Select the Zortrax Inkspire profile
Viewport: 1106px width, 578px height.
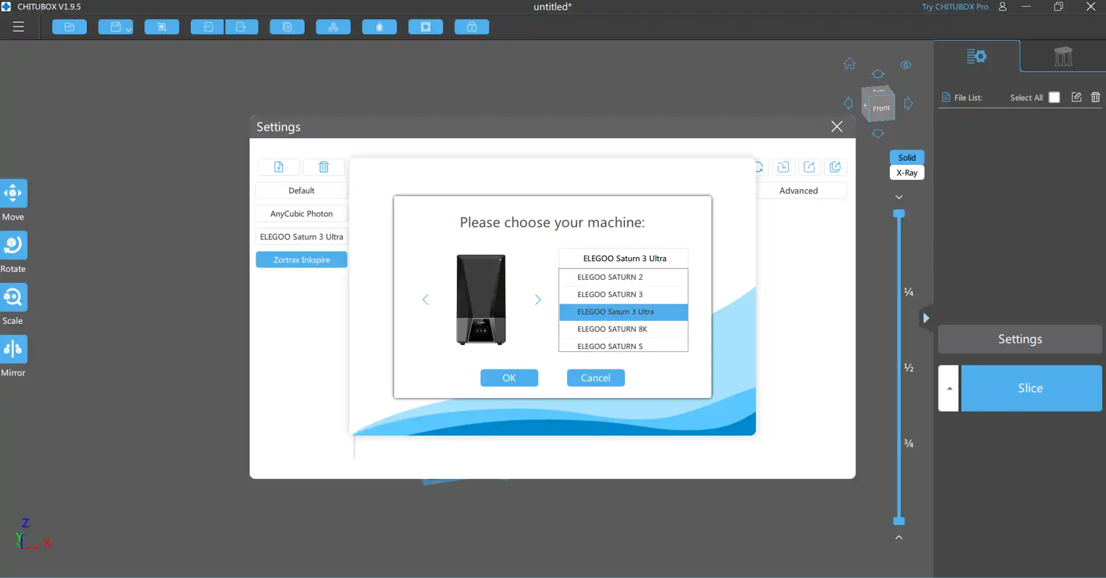click(301, 259)
